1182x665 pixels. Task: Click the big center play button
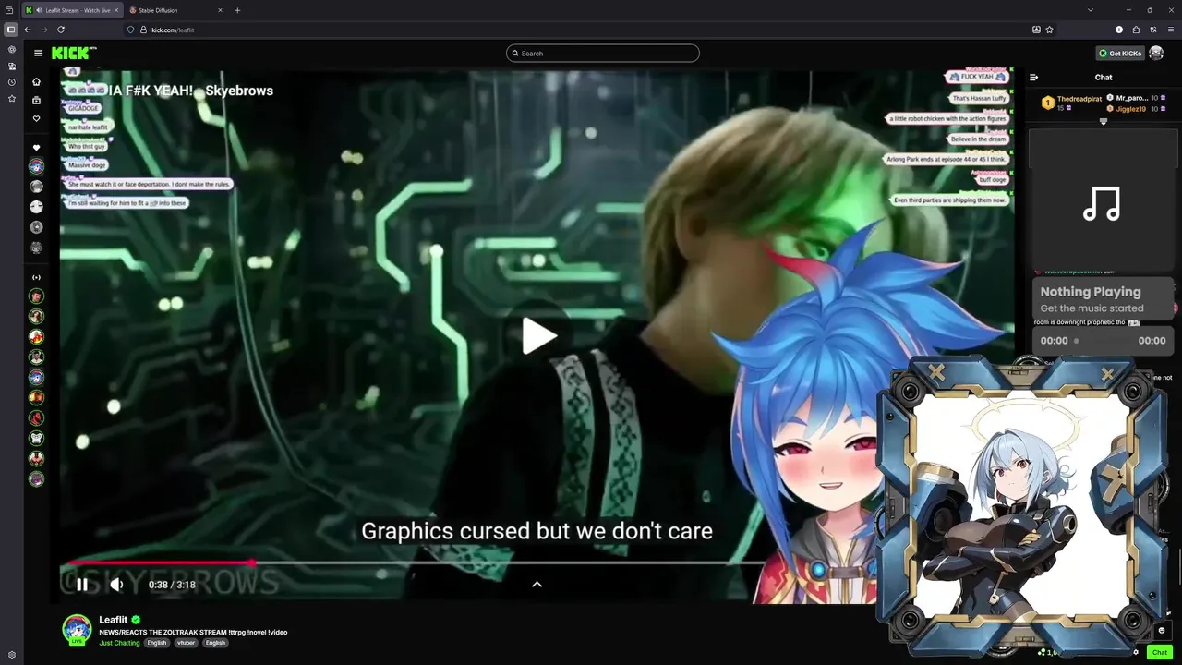pos(537,336)
